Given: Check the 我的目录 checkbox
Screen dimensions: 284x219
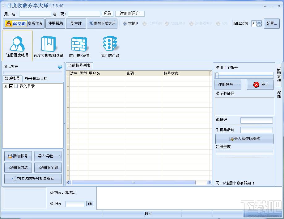Looking at the screenshot, I should click(11, 86).
